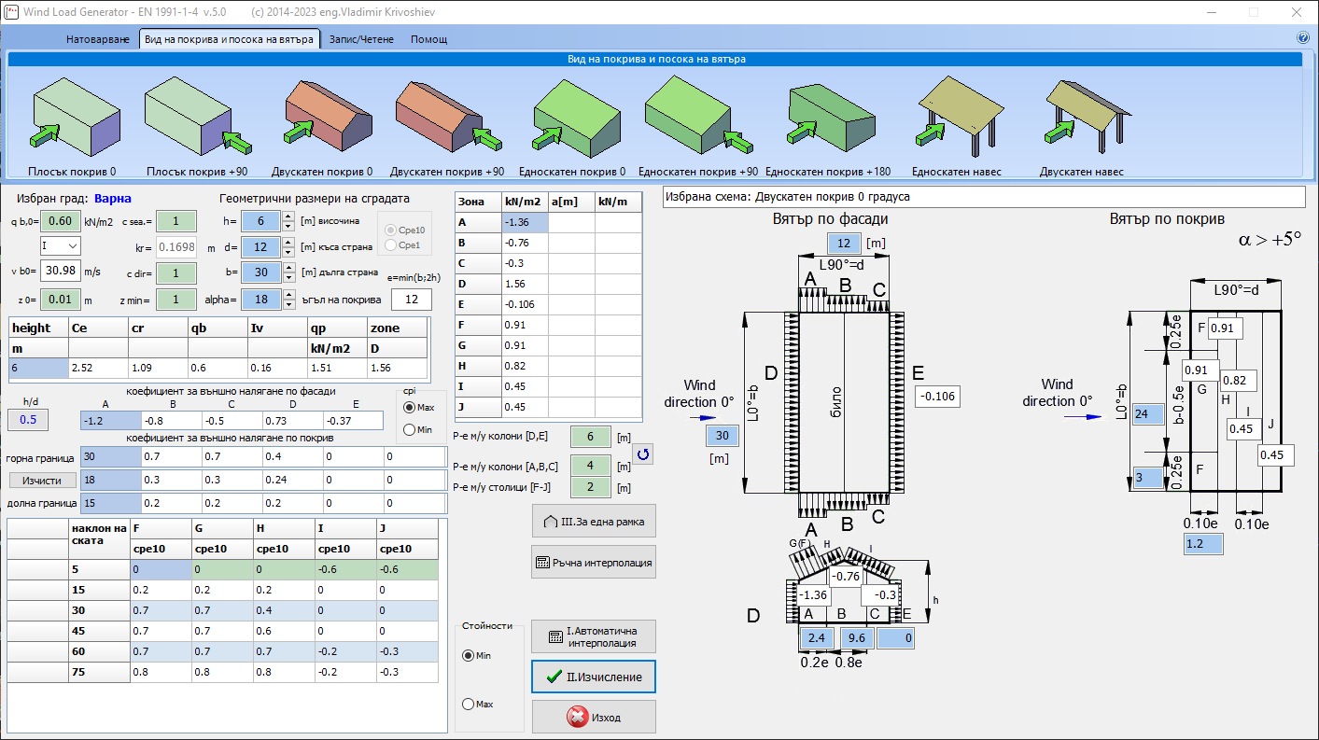Select the cpi Min radio button
This screenshot has width=1319, height=740.
point(409,430)
